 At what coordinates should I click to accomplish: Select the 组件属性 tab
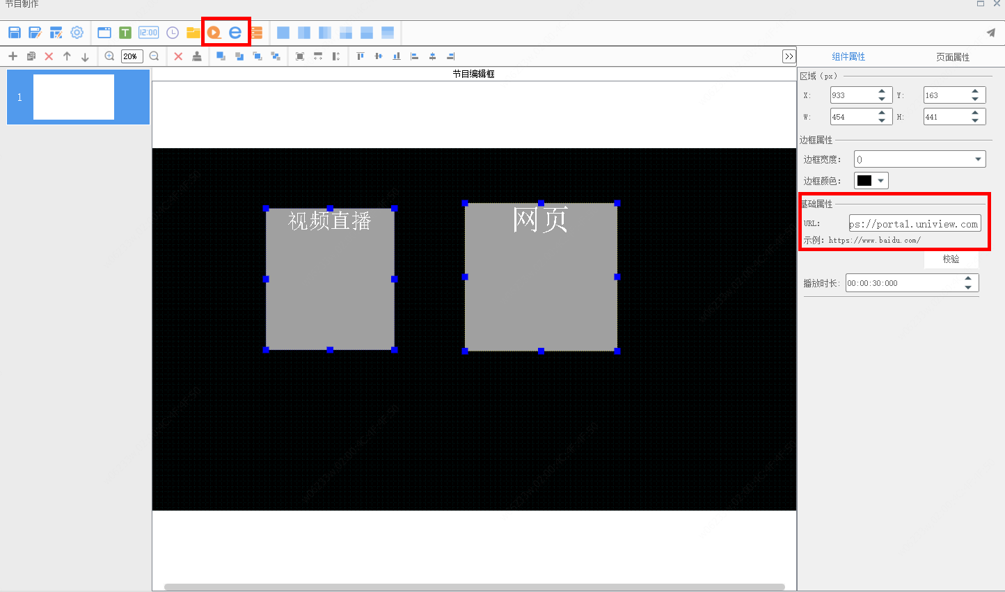pos(848,57)
